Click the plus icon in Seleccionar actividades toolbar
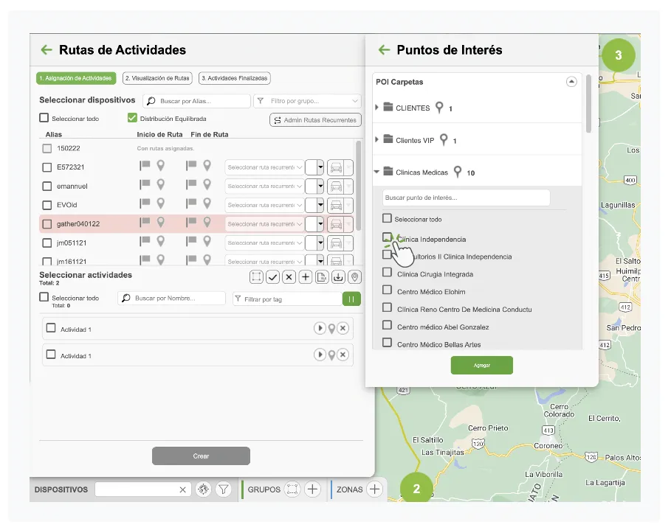This screenshot has width=671, height=530. [x=305, y=277]
